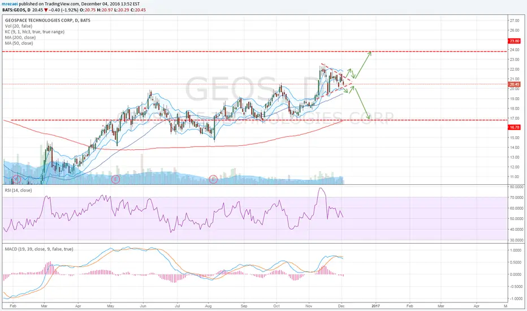This screenshot has width=527, height=311.
Task: Click the 80.0000 RSI axis label
Action: pos(517,187)
